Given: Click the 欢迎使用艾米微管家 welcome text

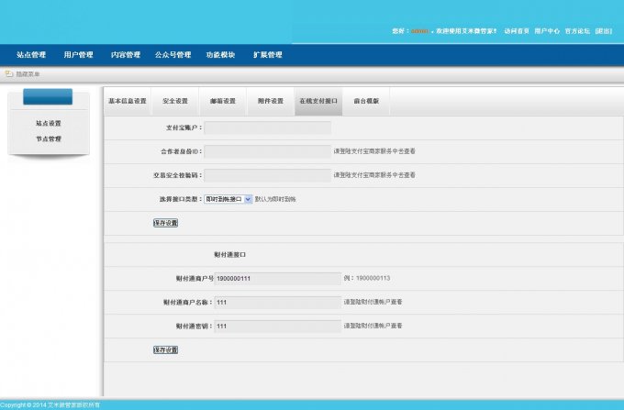Looking at the screenshot, I should point(466,31).
